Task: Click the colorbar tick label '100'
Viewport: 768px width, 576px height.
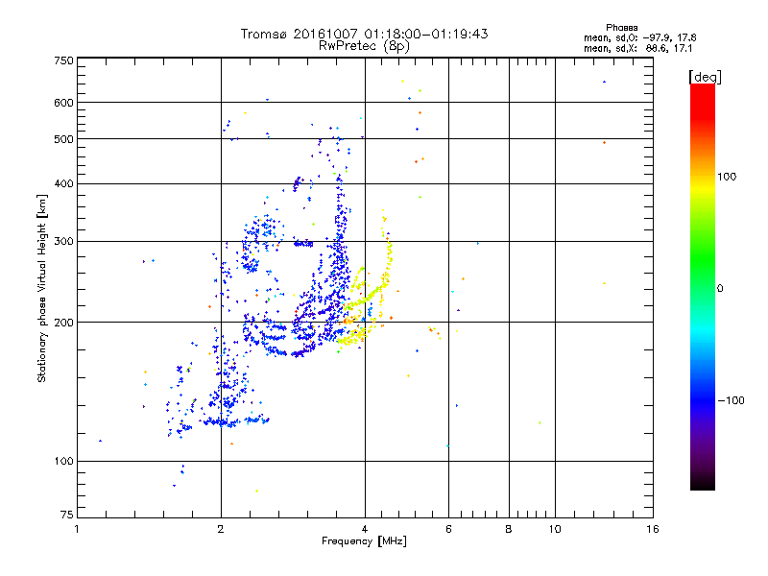Action: pos(727,177)
